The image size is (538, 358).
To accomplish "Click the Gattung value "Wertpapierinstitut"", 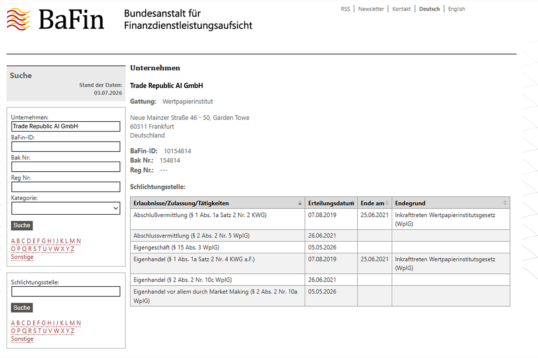I will (x=188, y=101).
